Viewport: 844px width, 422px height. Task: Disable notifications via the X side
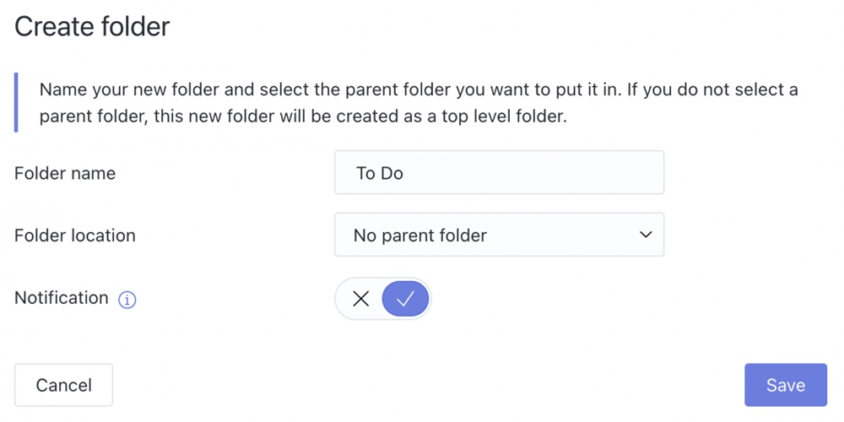(x=360, y=299)
